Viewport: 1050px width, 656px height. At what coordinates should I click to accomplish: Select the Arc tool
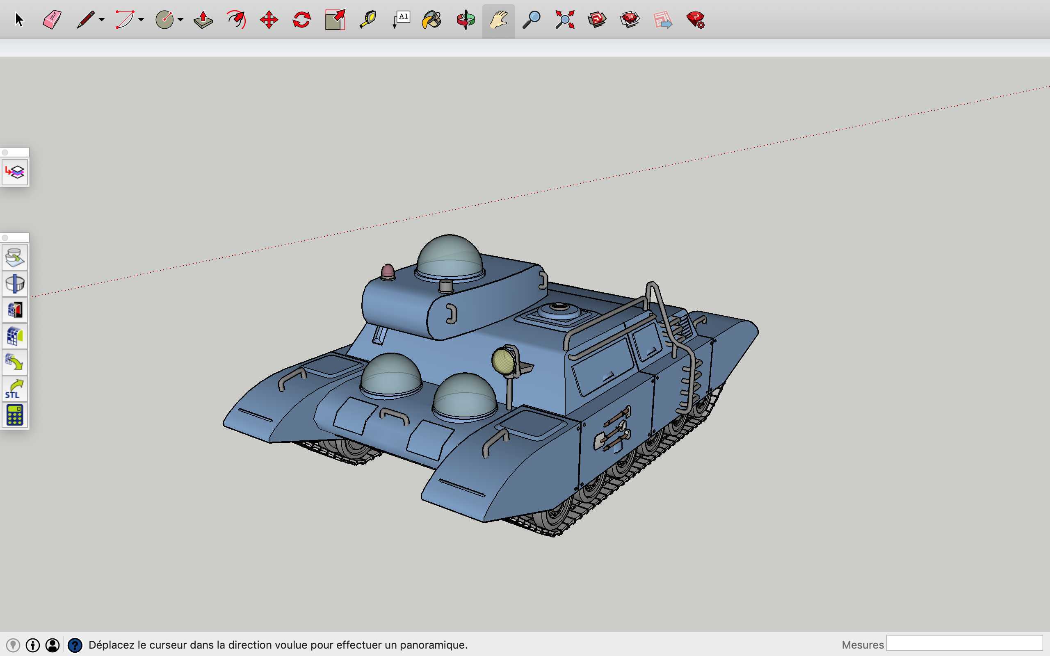tap(125, 20)
